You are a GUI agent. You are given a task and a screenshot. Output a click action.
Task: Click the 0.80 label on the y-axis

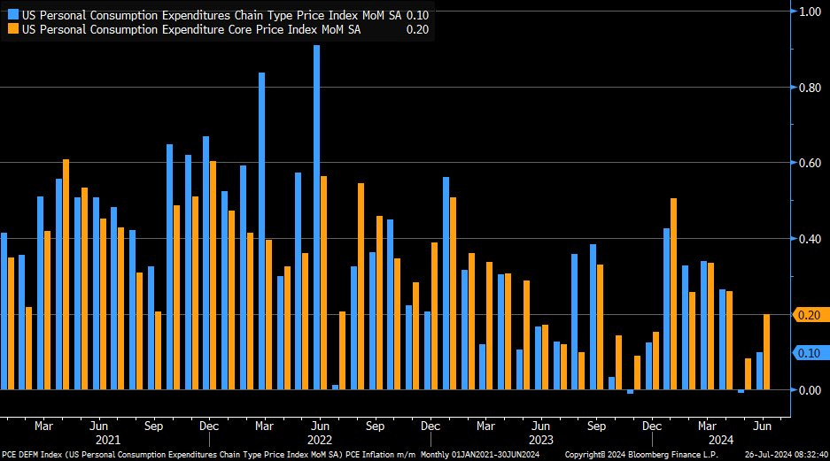811,88
